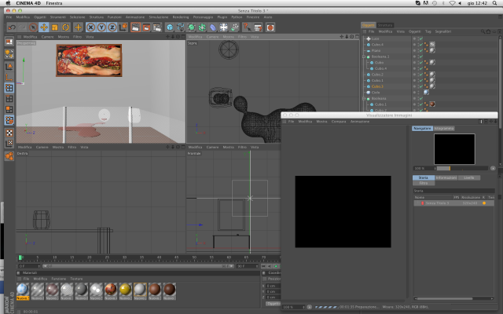Open the array modeling objects icon
The image size is (503, 314).
tap(202, 27)
